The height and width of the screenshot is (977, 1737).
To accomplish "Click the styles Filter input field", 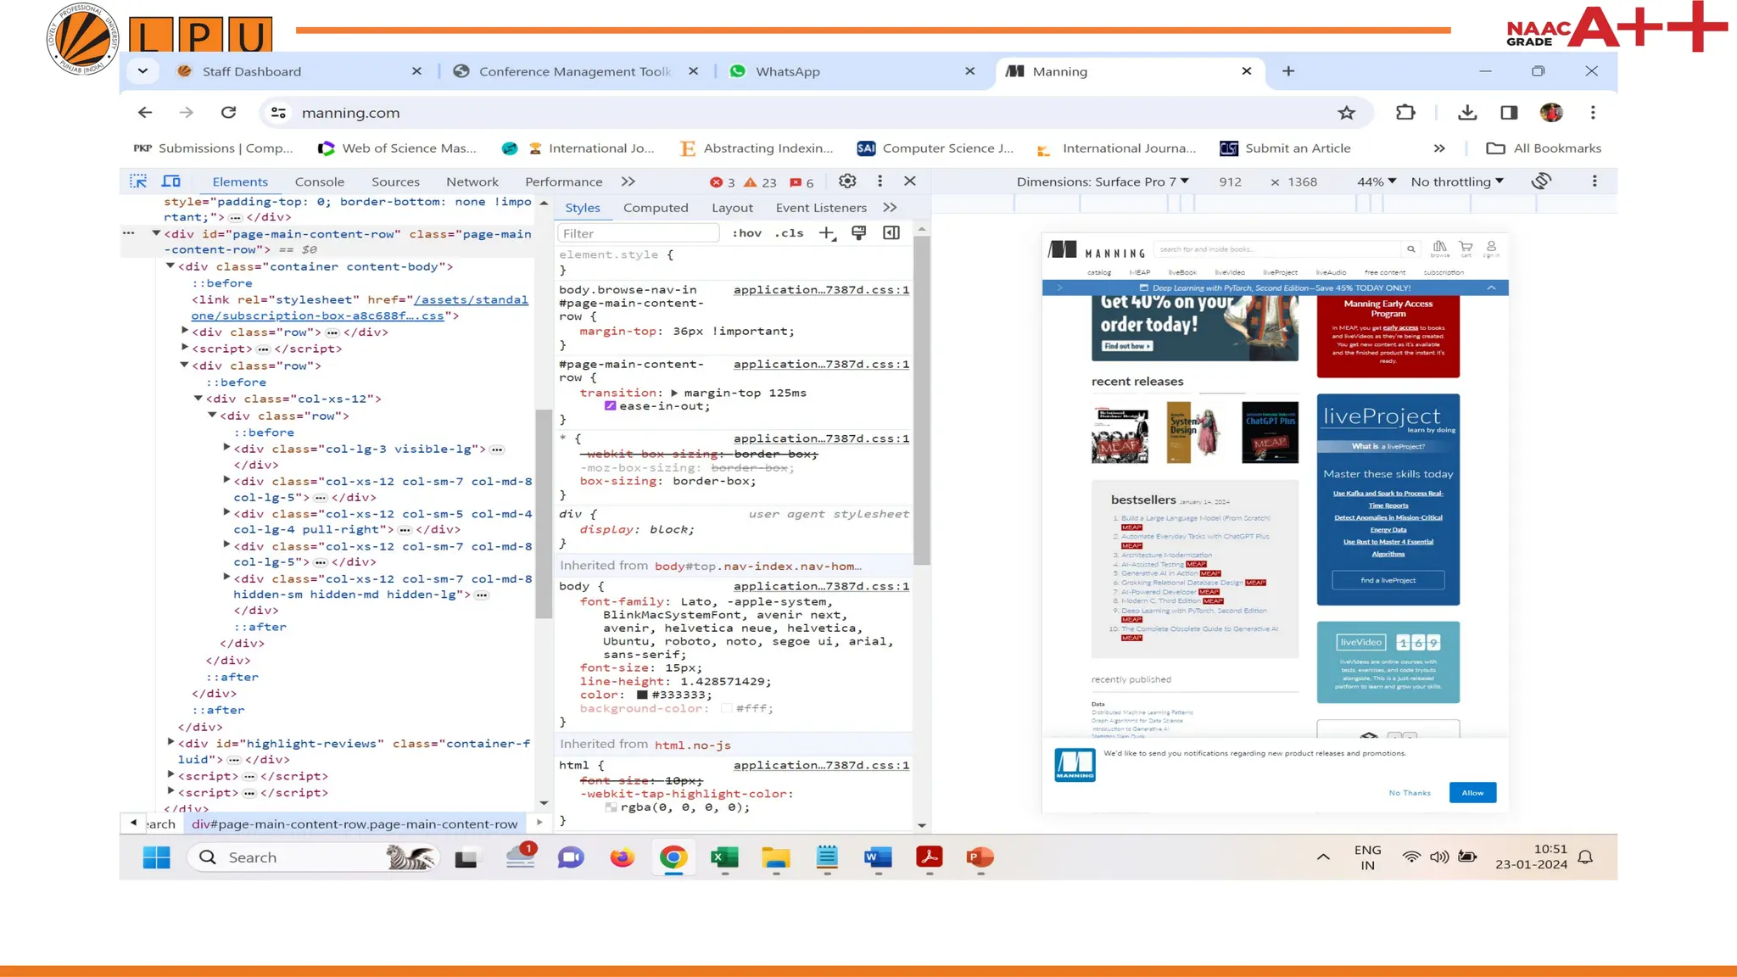I will click(x=638, y=233).
